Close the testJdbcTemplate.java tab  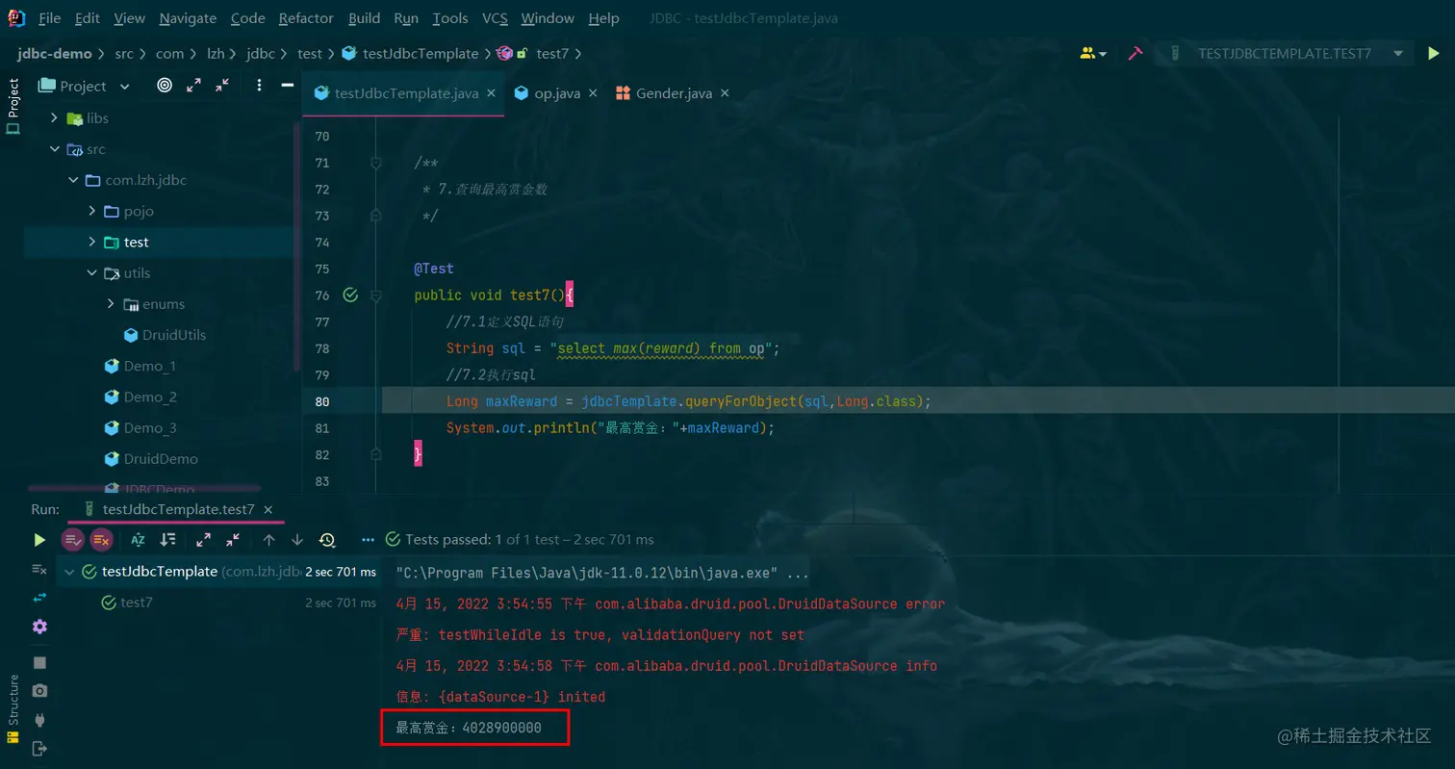tap(491, 93)
